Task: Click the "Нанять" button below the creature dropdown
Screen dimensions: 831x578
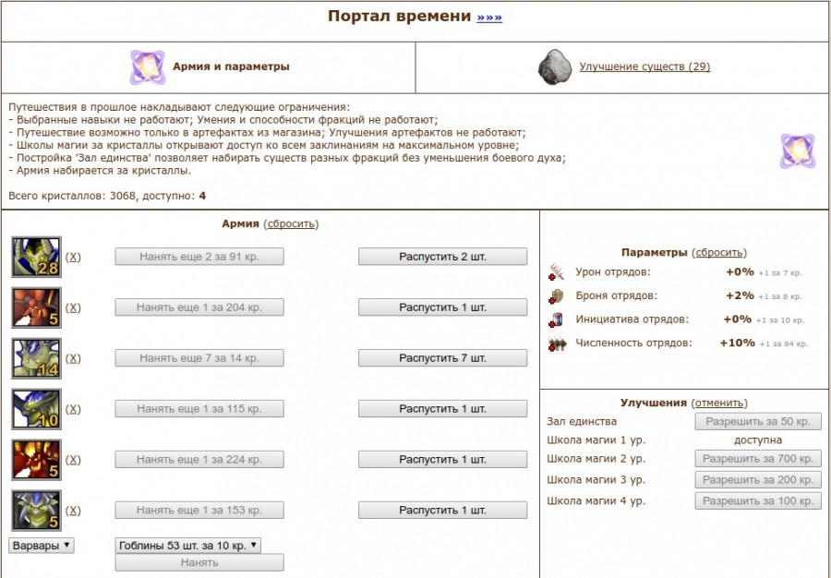Action: 199,562
